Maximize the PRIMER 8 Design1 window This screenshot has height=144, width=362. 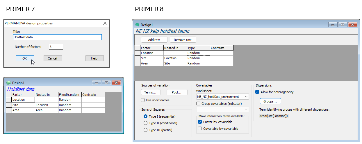[x=343, y=25]
